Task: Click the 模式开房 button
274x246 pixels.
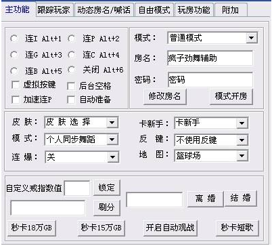Action: point(231,96)
